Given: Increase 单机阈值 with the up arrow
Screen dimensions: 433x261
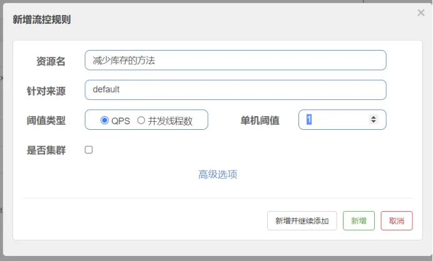Looking at the screenshot, I should (x=374, y=117).
